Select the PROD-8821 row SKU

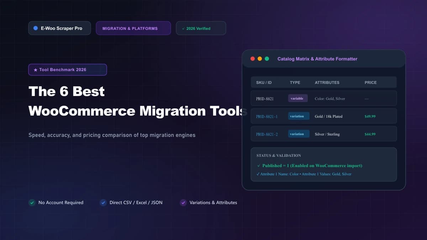[265, 98]
